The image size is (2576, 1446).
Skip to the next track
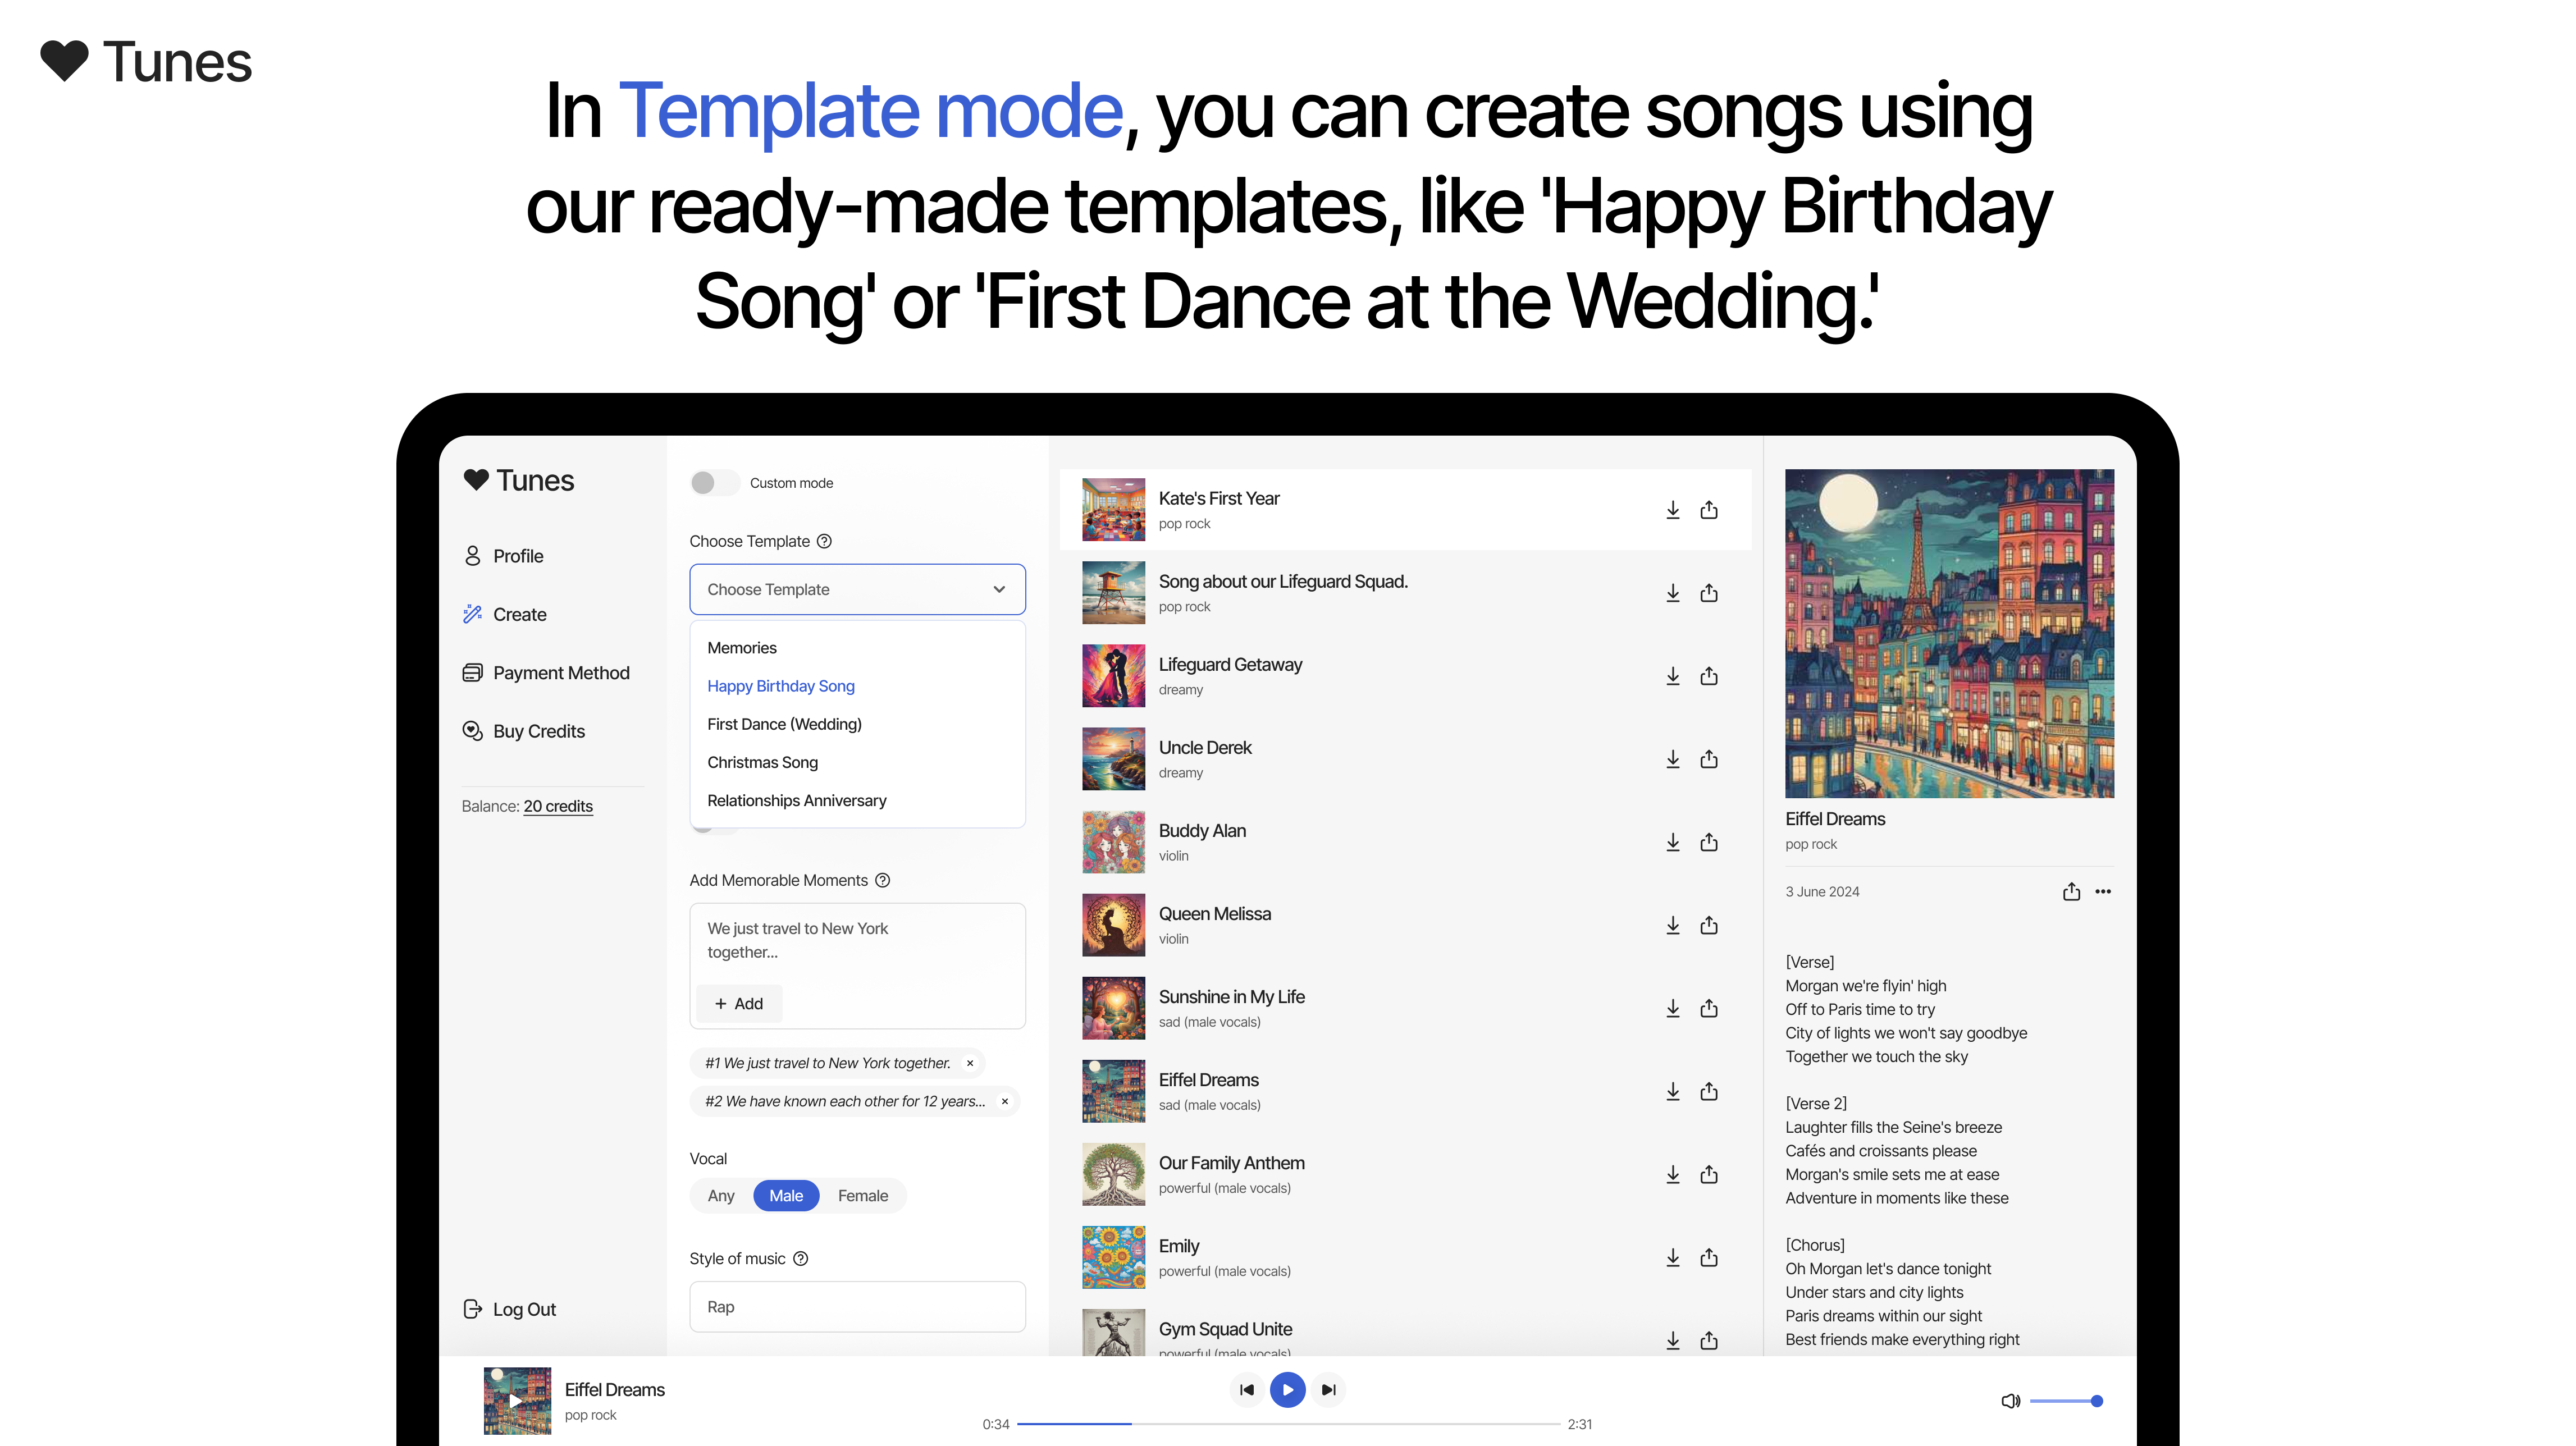pos(1328,1390)
